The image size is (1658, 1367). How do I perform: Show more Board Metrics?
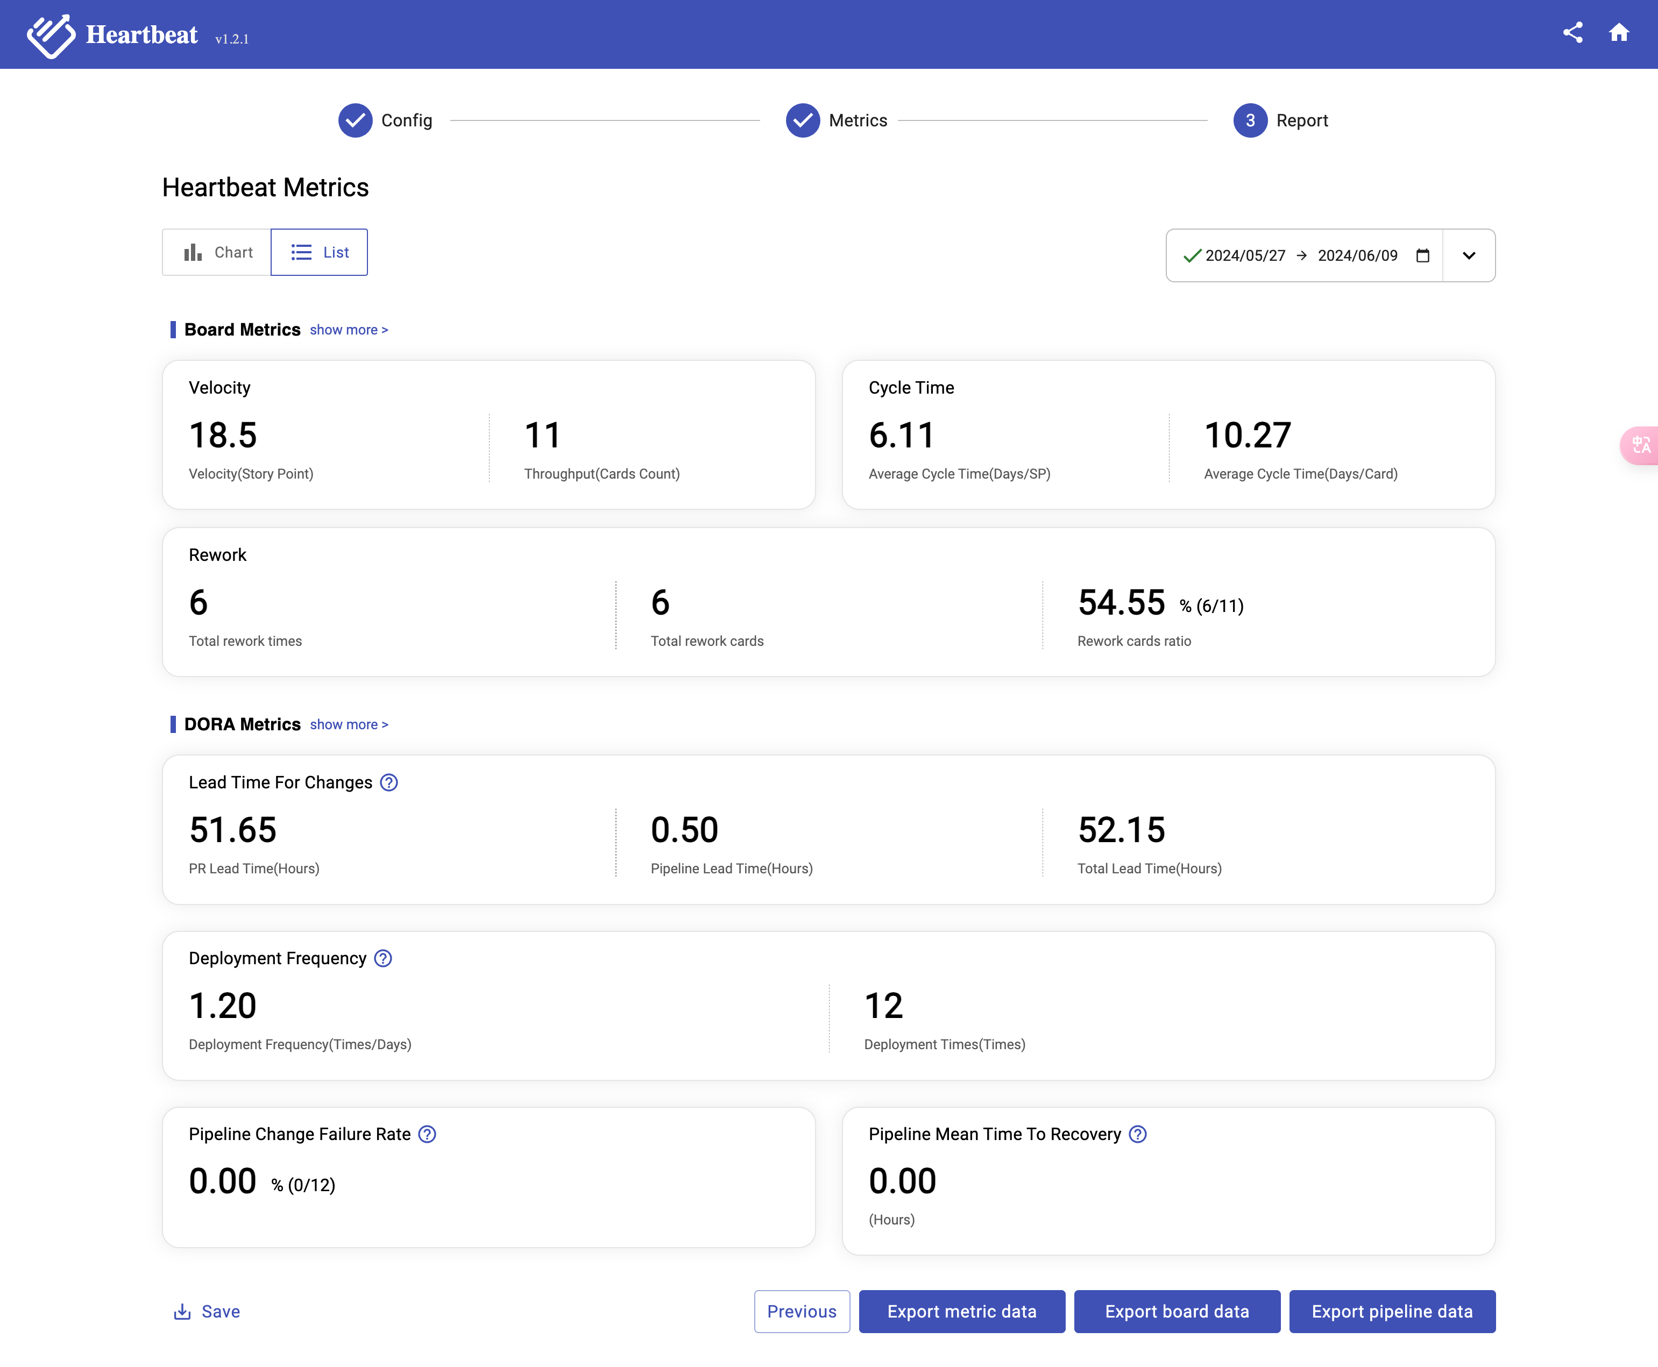(348, 330)
